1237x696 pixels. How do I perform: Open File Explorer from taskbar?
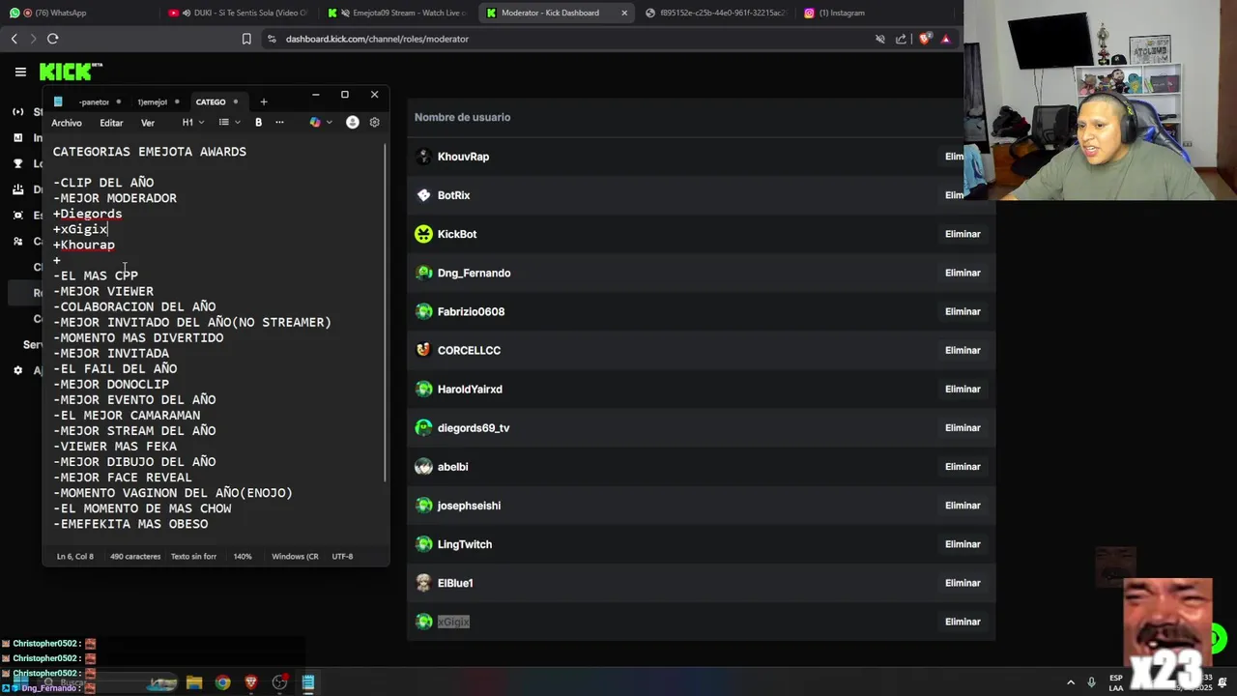[x=194, y=682]
